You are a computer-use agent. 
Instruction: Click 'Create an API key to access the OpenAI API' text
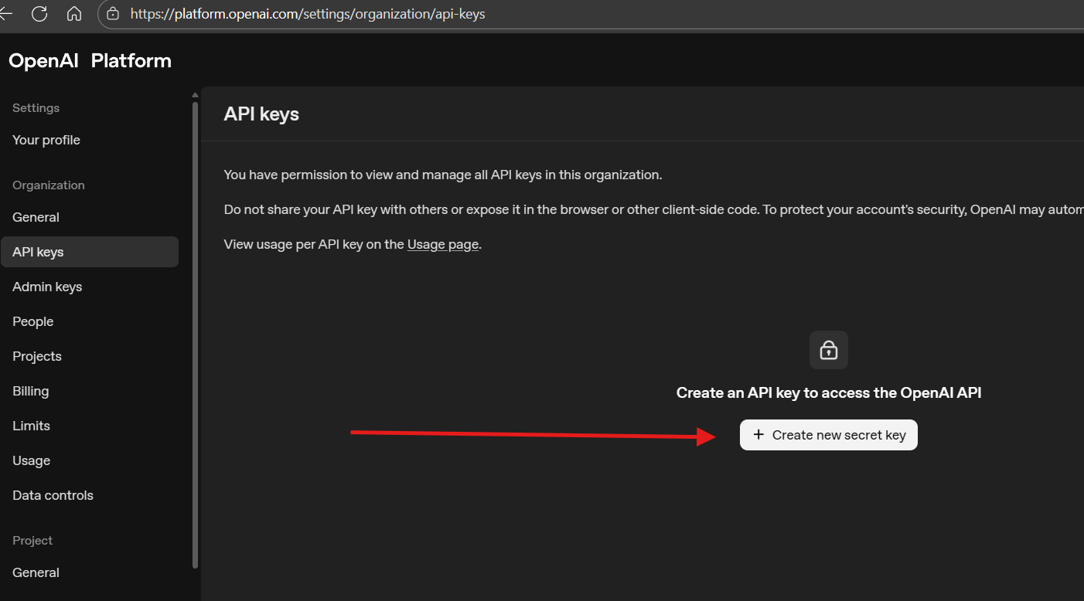pos(829,392)
